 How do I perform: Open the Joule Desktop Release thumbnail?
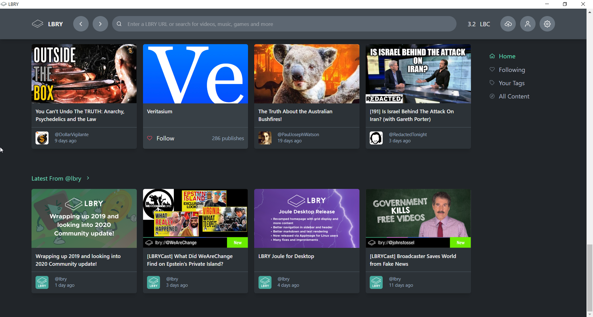(307, 218)
